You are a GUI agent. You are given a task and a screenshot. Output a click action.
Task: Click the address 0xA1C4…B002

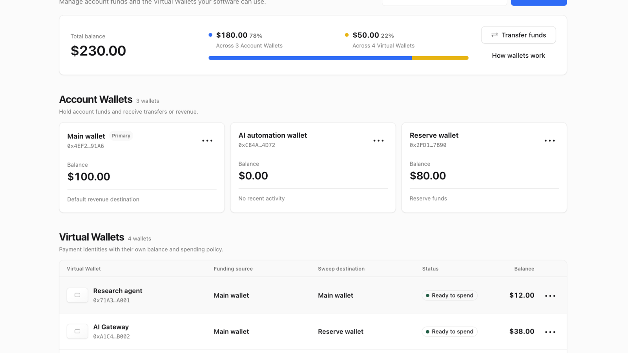[x=111, y=337]
